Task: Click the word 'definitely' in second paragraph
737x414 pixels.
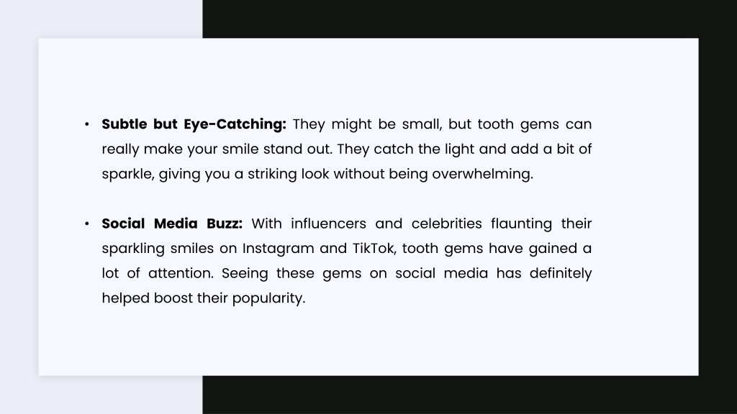Action: coord(561,274)
